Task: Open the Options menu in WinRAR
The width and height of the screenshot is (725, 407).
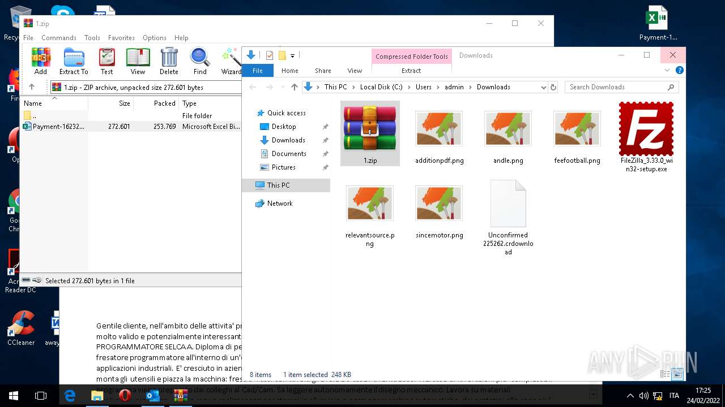Action: [155, 38]
